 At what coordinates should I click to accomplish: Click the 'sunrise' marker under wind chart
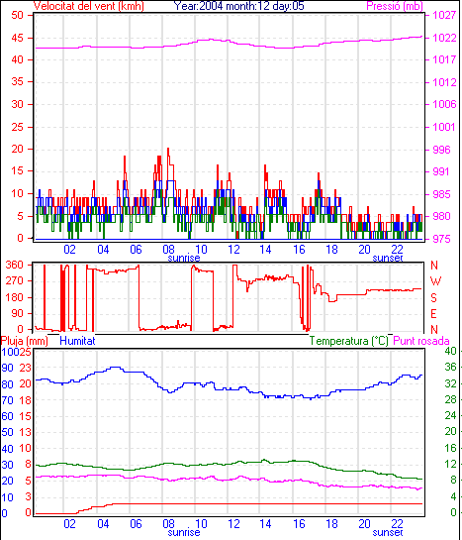coord(184,258)
